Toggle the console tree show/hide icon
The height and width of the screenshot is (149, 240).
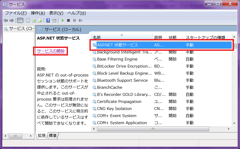(20, 20)
